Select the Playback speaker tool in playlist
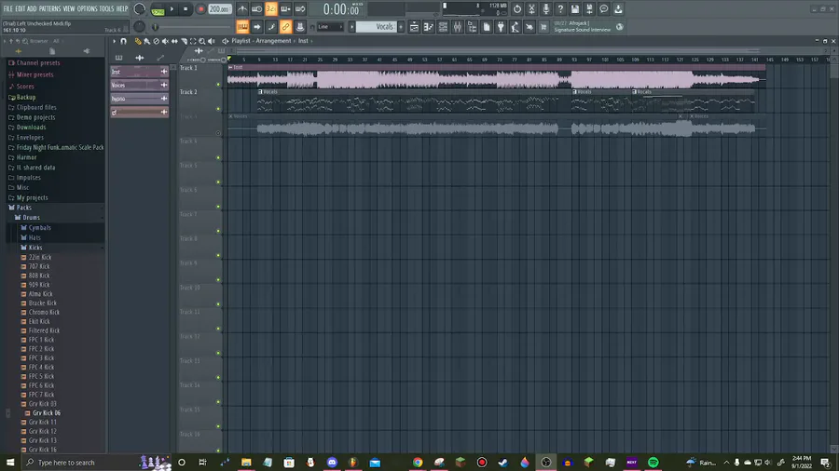The image size is (839, 471). 212,41
